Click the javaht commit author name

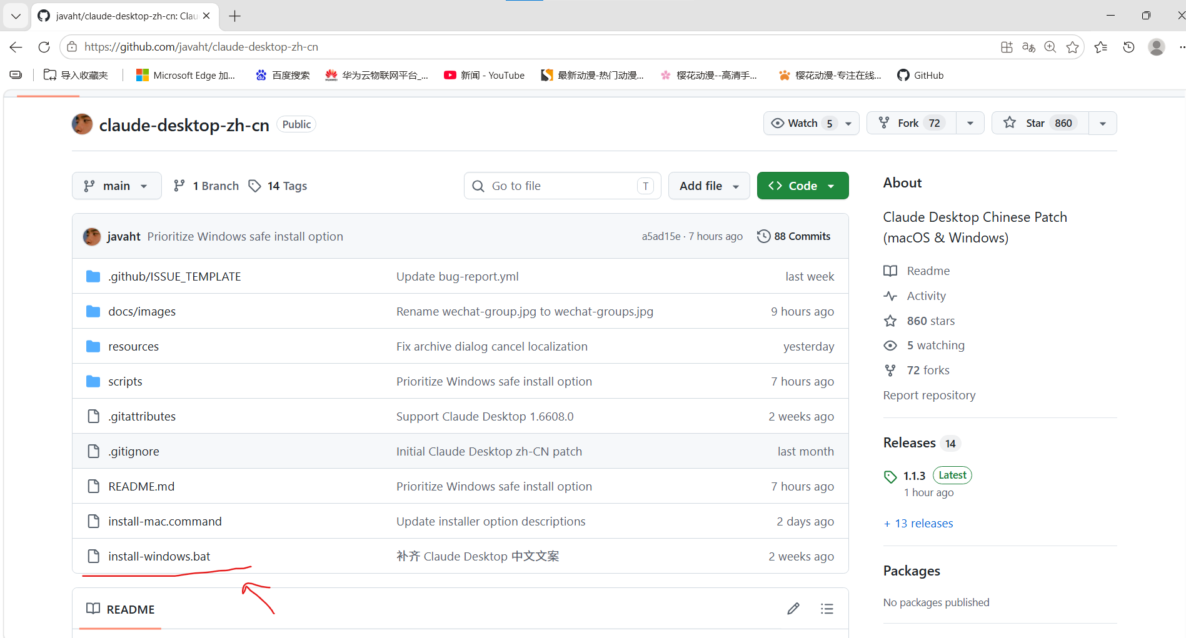pyautogui.click(x=124, y=236)
